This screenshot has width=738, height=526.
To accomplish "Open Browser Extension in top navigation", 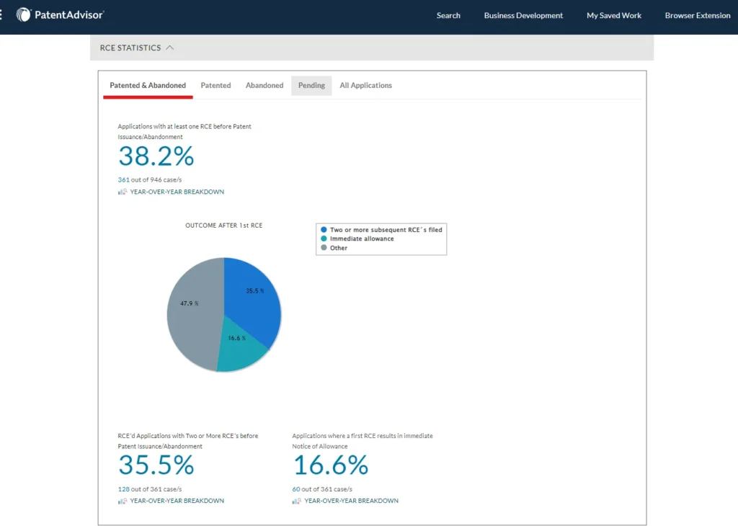I will point(697,15).
